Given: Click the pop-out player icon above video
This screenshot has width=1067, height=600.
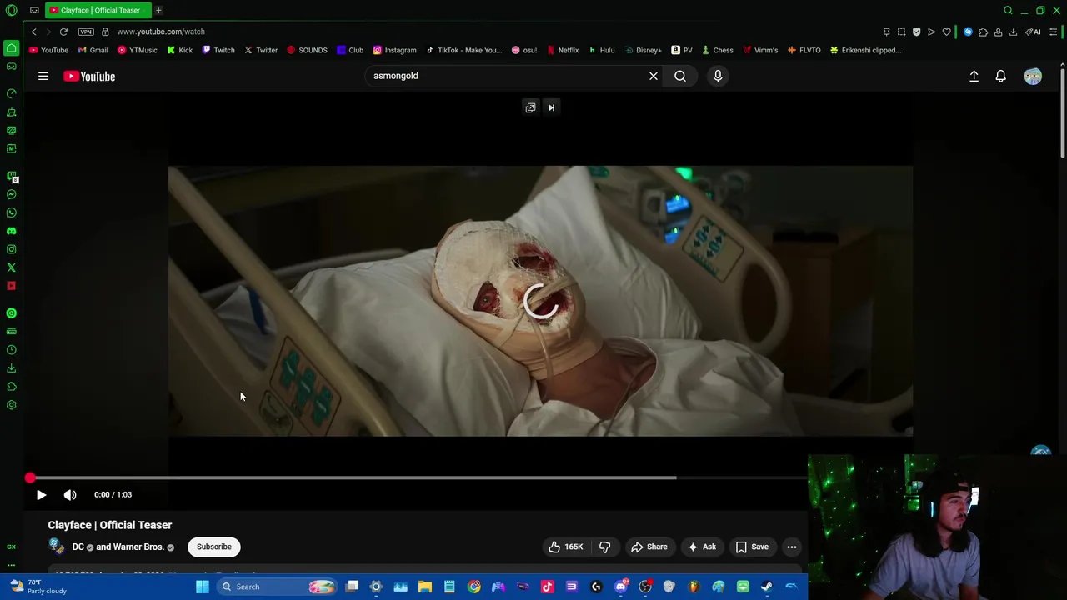Looking at the screenshot, I should click(x=530, y=107).
